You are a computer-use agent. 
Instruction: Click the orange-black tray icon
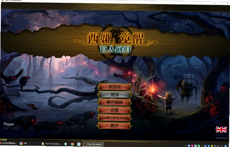(x=202, y=146)
